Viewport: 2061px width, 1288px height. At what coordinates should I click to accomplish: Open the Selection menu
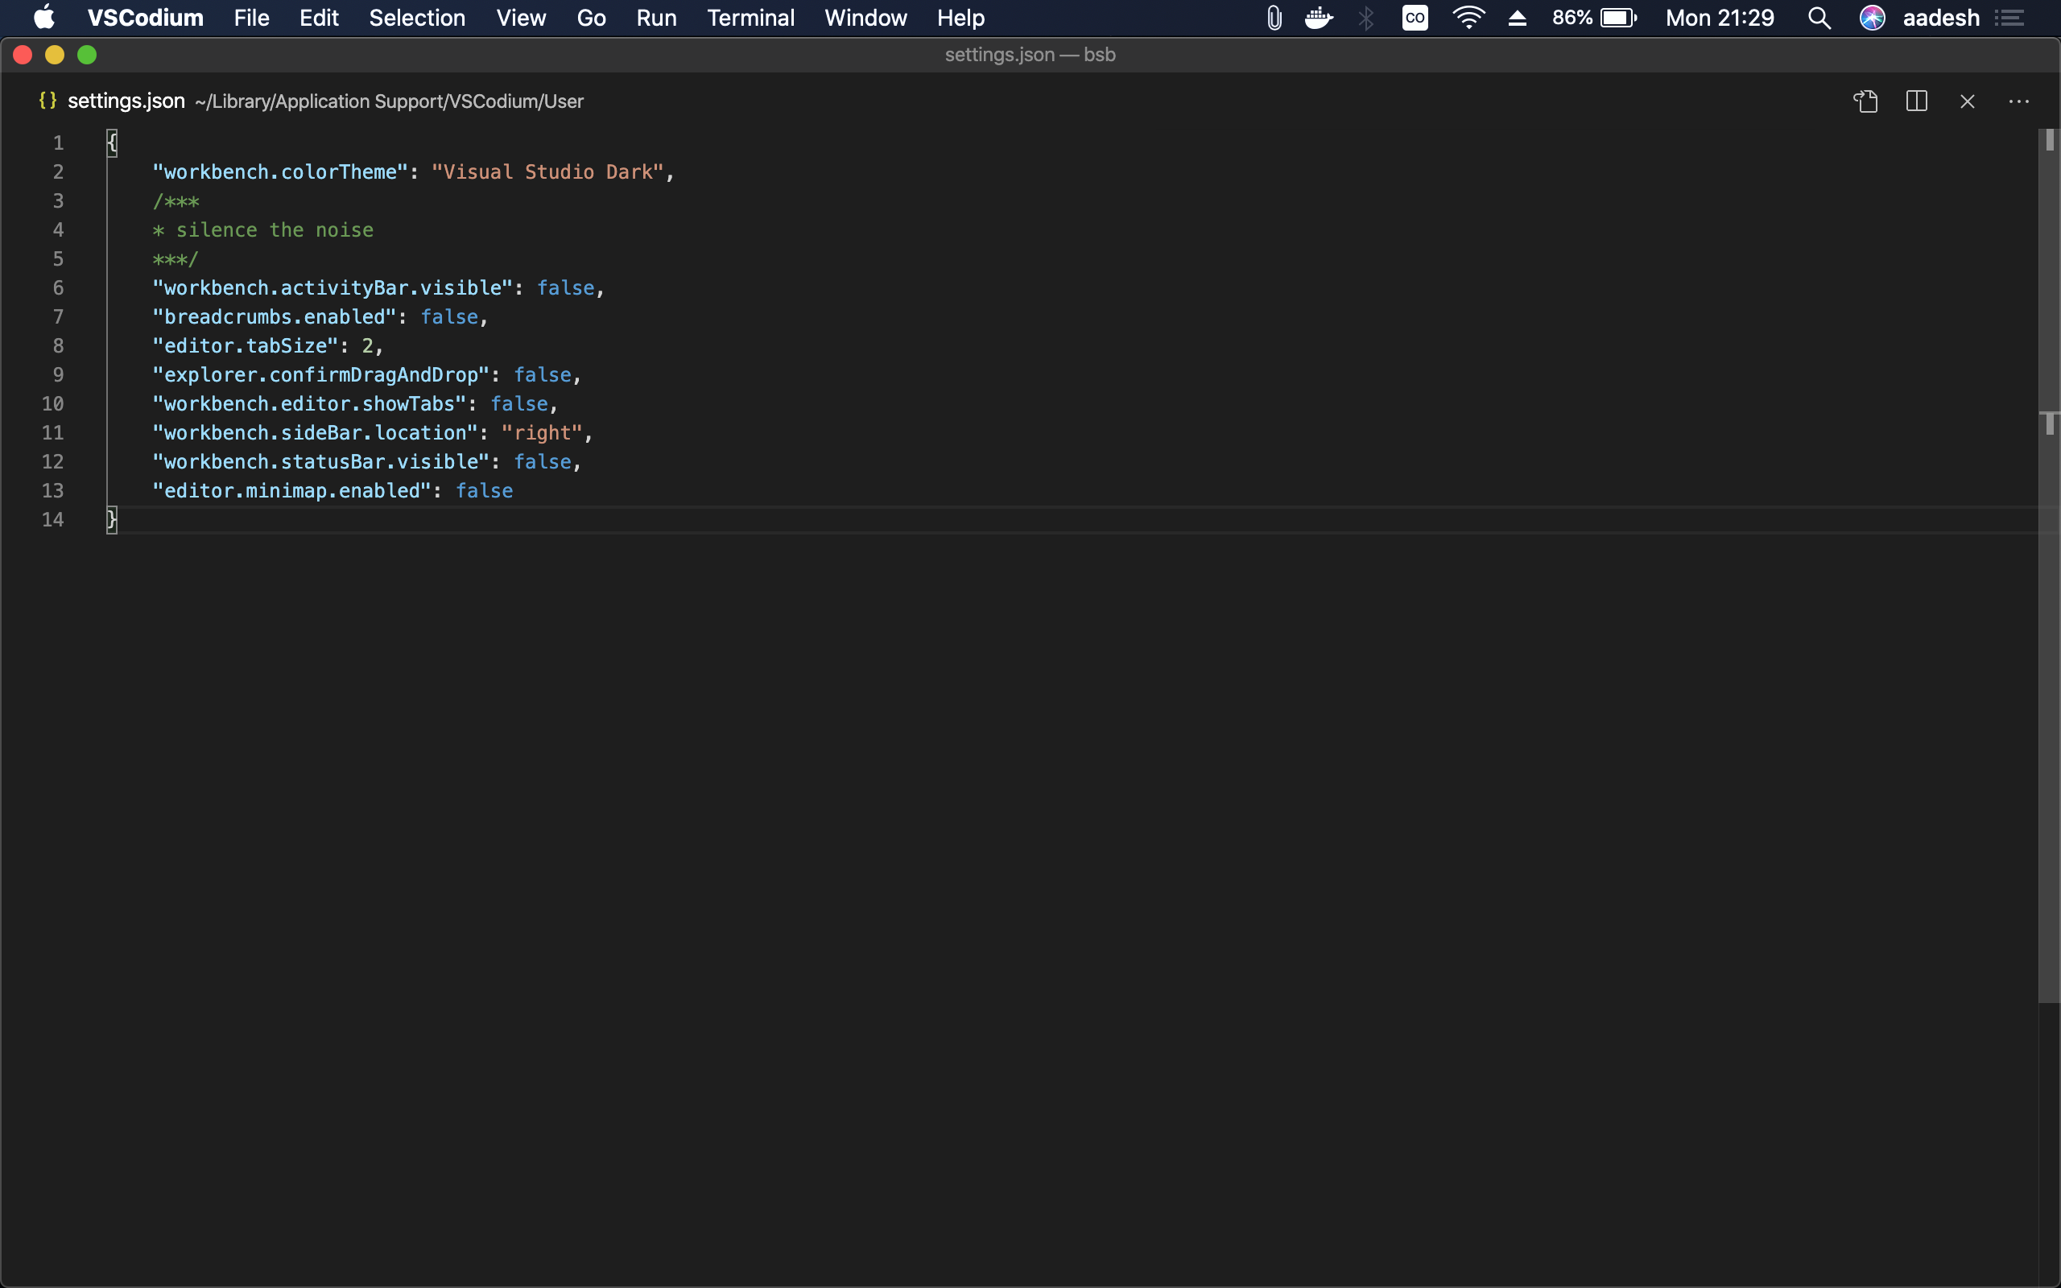click(x=416, y=18)
